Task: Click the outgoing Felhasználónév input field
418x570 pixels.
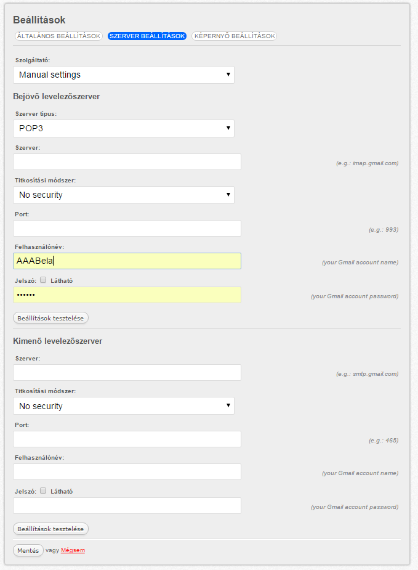Action: click(127, 472)
